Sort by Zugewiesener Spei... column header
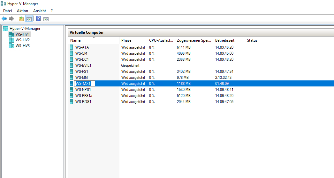 (194, 40)
